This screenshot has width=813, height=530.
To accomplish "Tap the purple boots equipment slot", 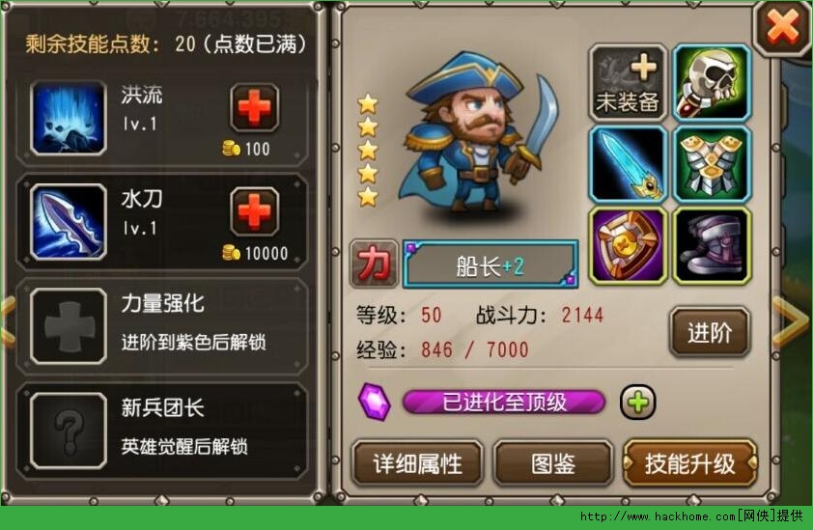I will (x=712, y=246).
